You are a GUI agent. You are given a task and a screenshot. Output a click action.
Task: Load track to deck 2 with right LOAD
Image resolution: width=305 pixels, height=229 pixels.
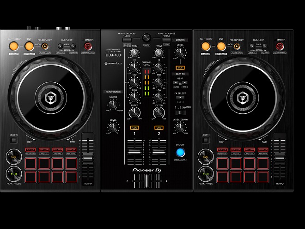click(166, 40)
